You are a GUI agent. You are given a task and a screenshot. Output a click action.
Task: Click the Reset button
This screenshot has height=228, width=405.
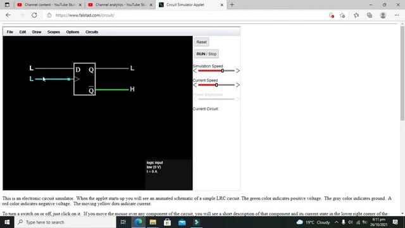(201, 42)
